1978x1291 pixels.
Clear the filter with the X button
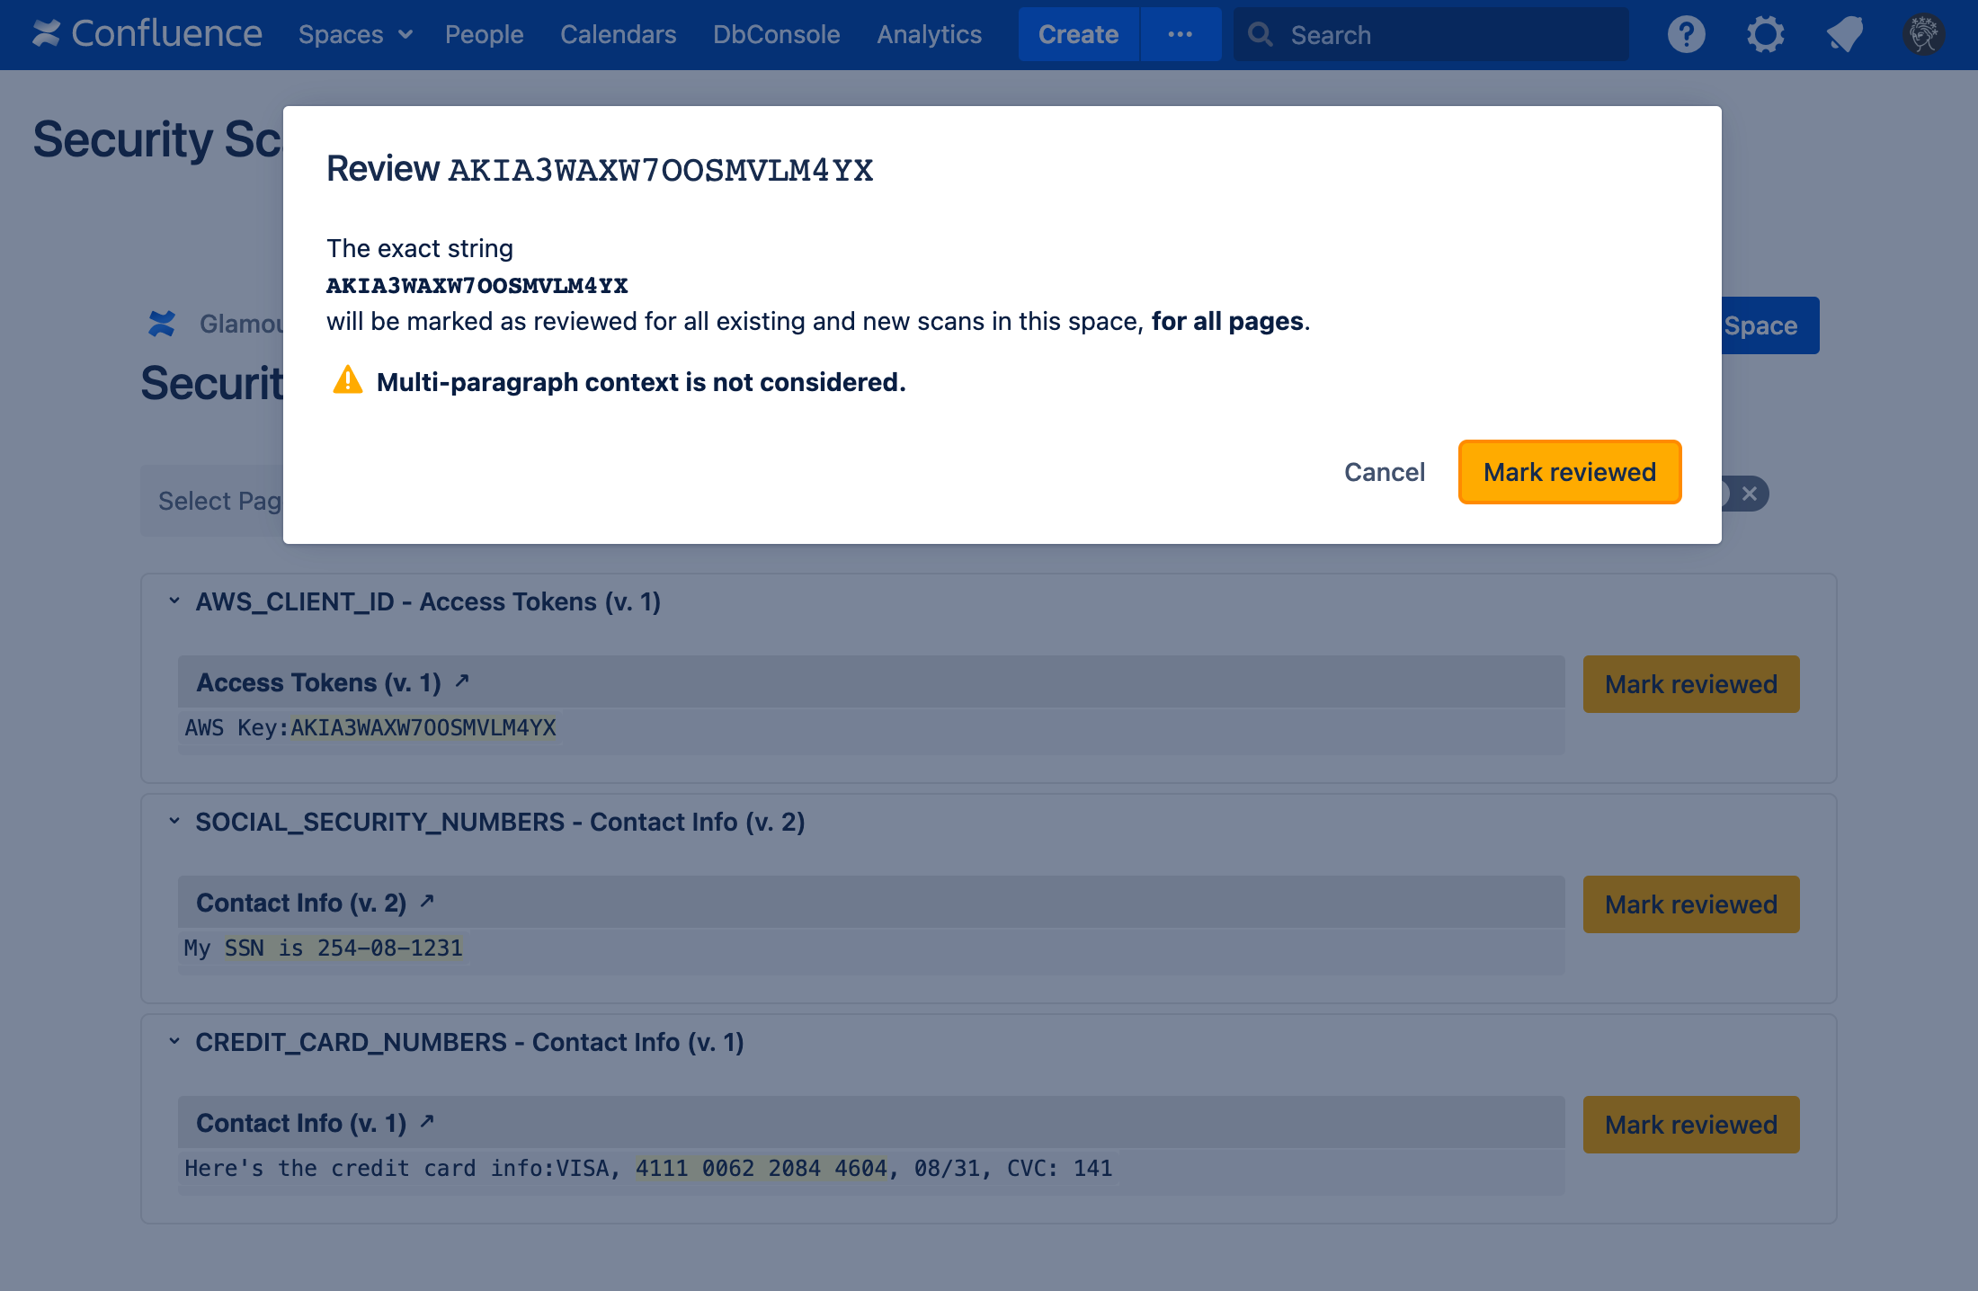[x=1749, y=494]
